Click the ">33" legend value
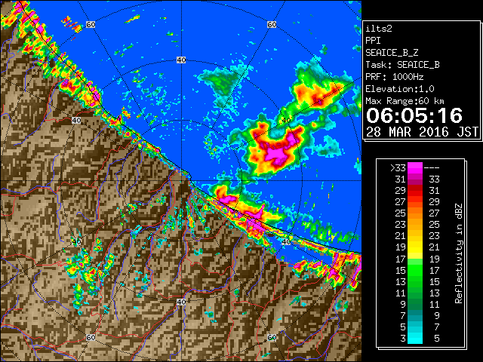Screen dimensions: 483x362 [x=398, y=167]
